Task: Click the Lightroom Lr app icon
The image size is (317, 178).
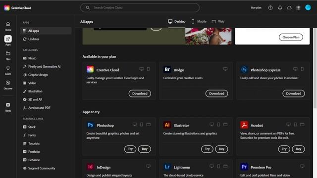Action: click(x=167, y=167)
